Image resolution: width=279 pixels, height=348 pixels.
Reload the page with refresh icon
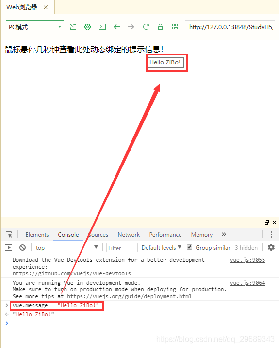coord(146,27)
